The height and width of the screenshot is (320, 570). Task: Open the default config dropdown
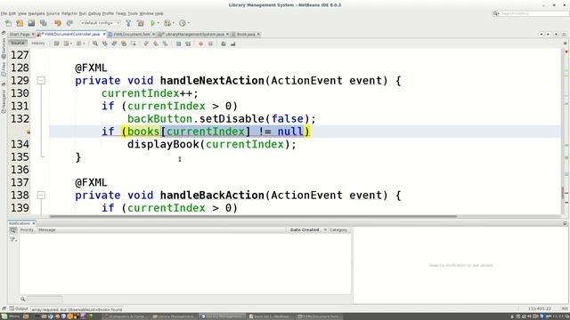click(100, 23)
